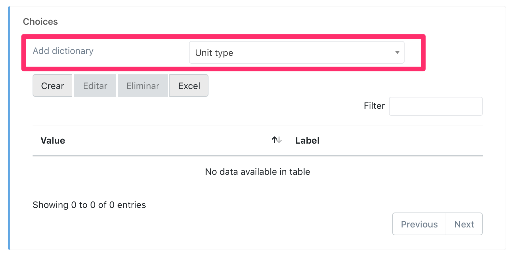Screen dimensions: 516x258
Task: Click the Choices section heading
Action: [40, 22]
